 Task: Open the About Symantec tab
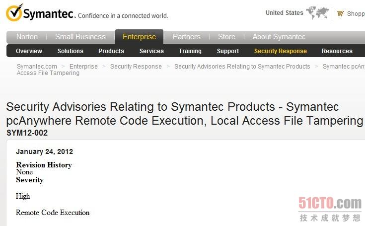click(x=279, y=37)
